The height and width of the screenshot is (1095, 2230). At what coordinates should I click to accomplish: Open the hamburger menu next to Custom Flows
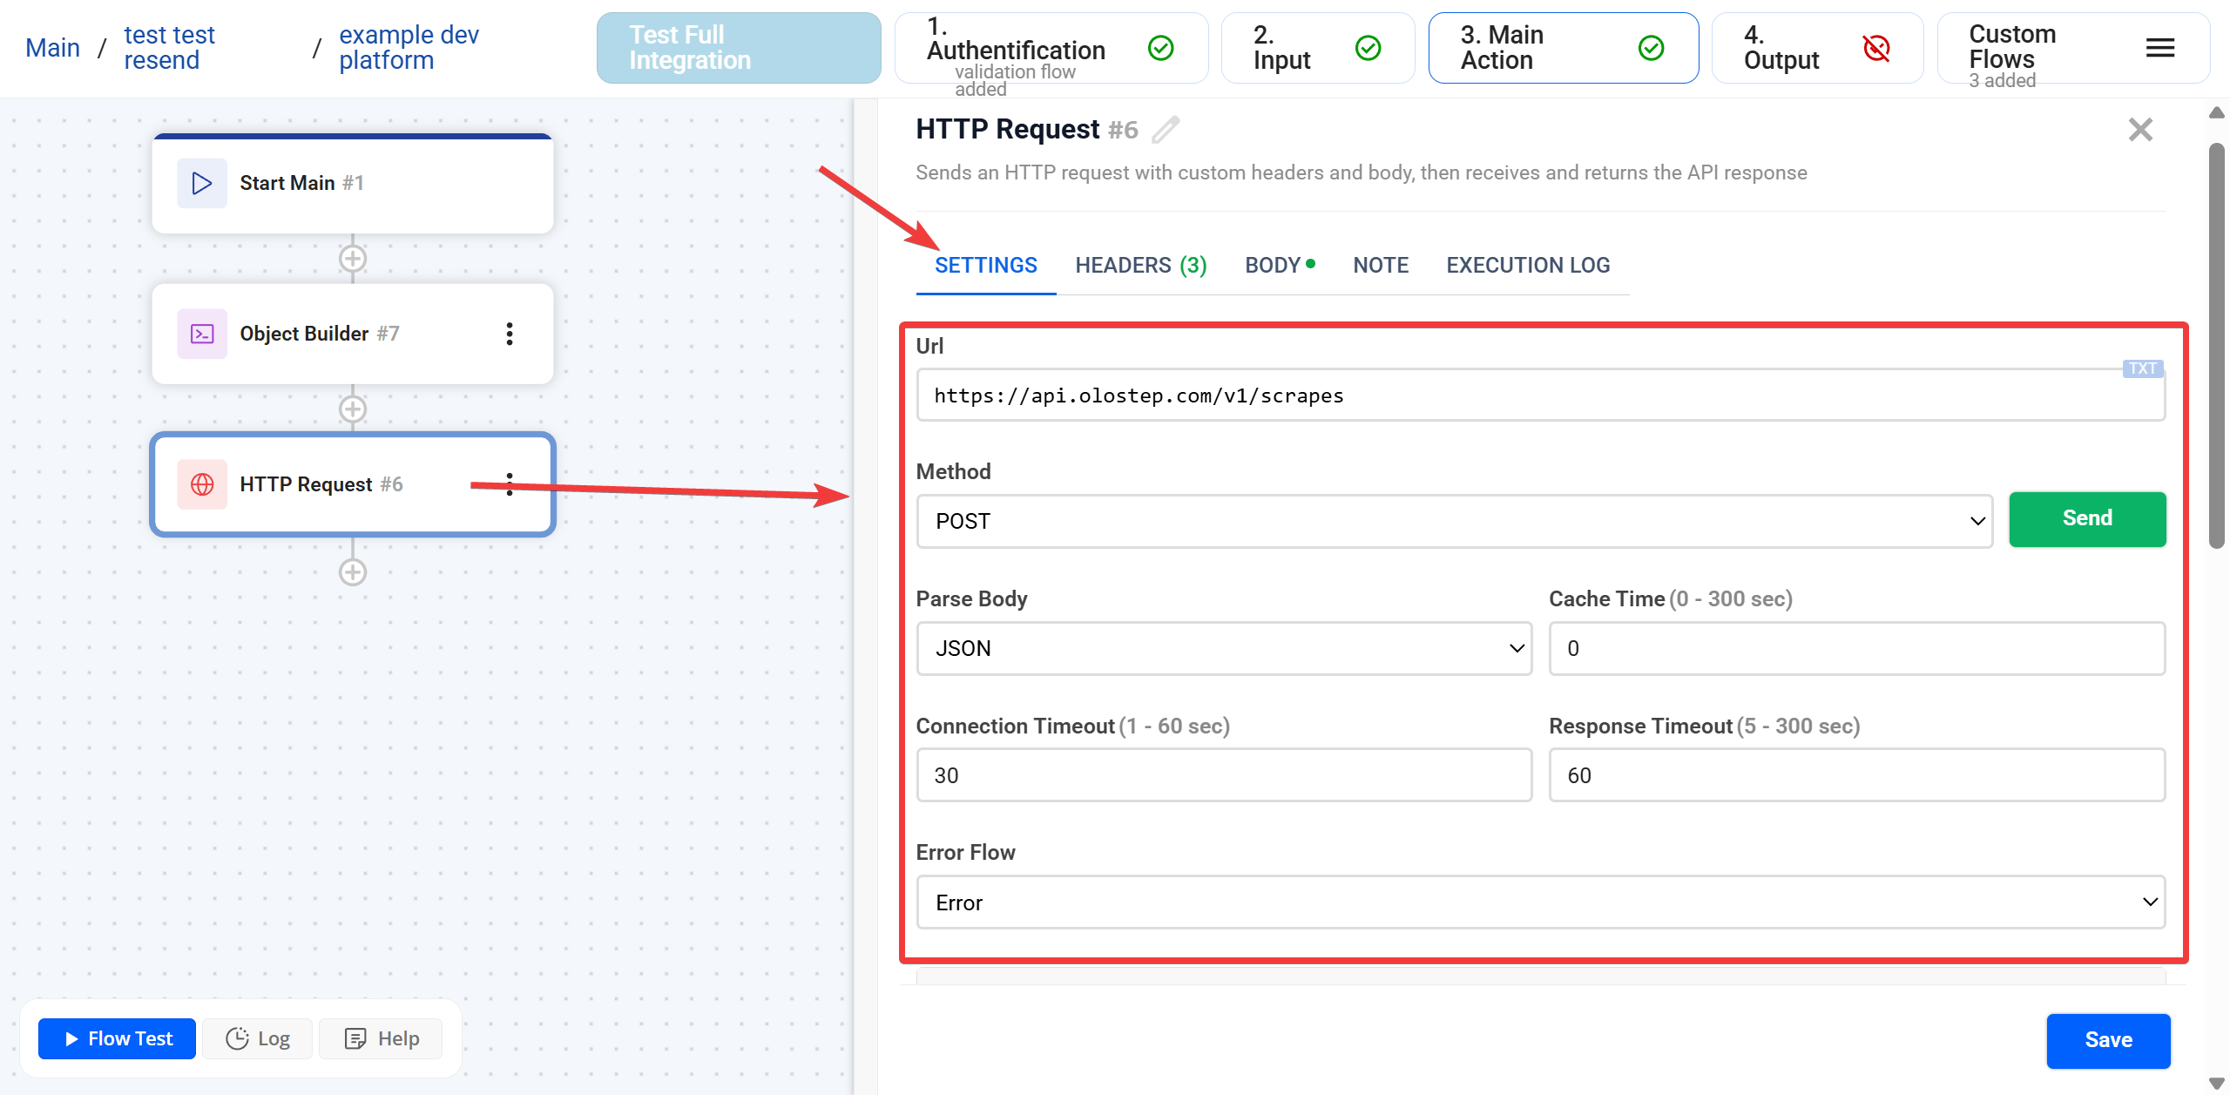(x=2160, y=48)
